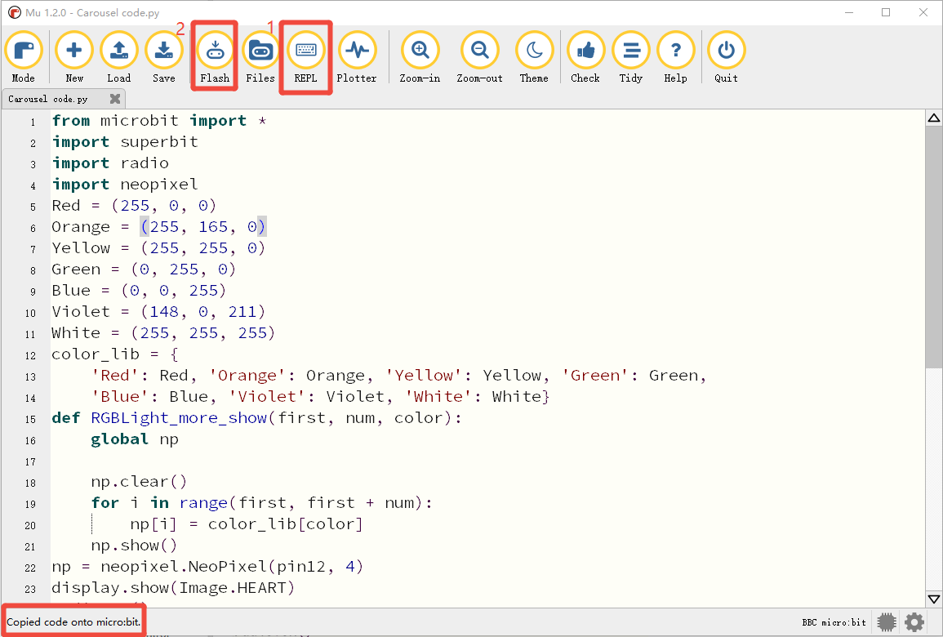Viewport: 943px width, 637px height.
Task: Click the 'import neopixel' line
Action: [124, 184]
